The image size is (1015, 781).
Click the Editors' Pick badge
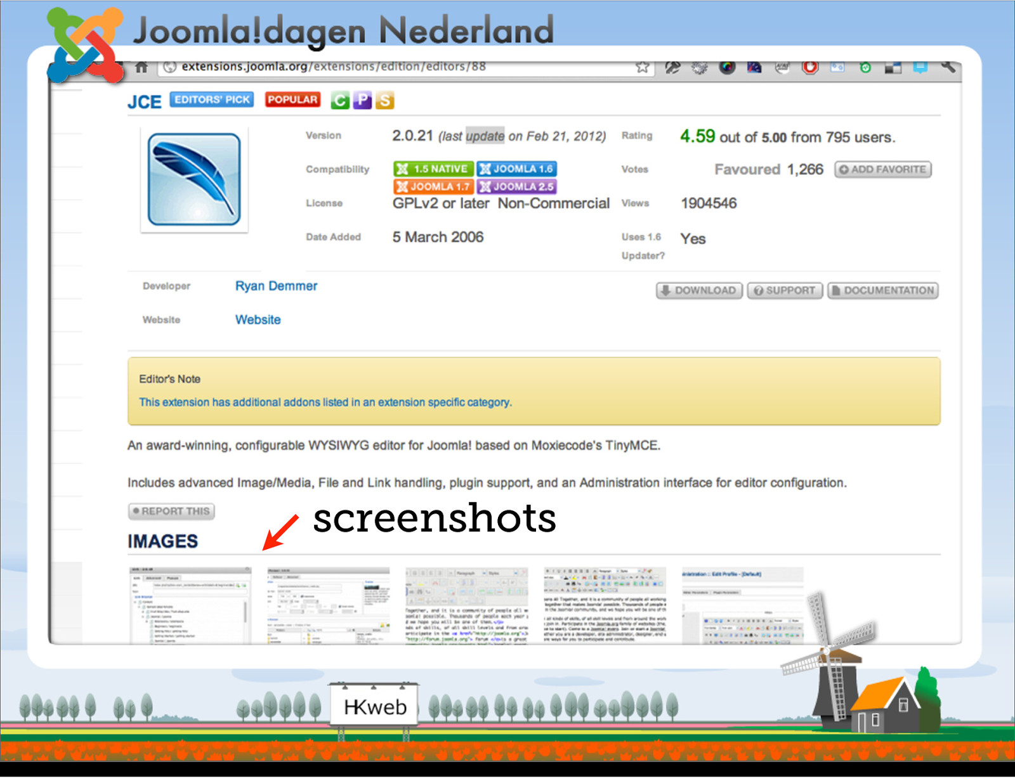[x=212, y=100]
